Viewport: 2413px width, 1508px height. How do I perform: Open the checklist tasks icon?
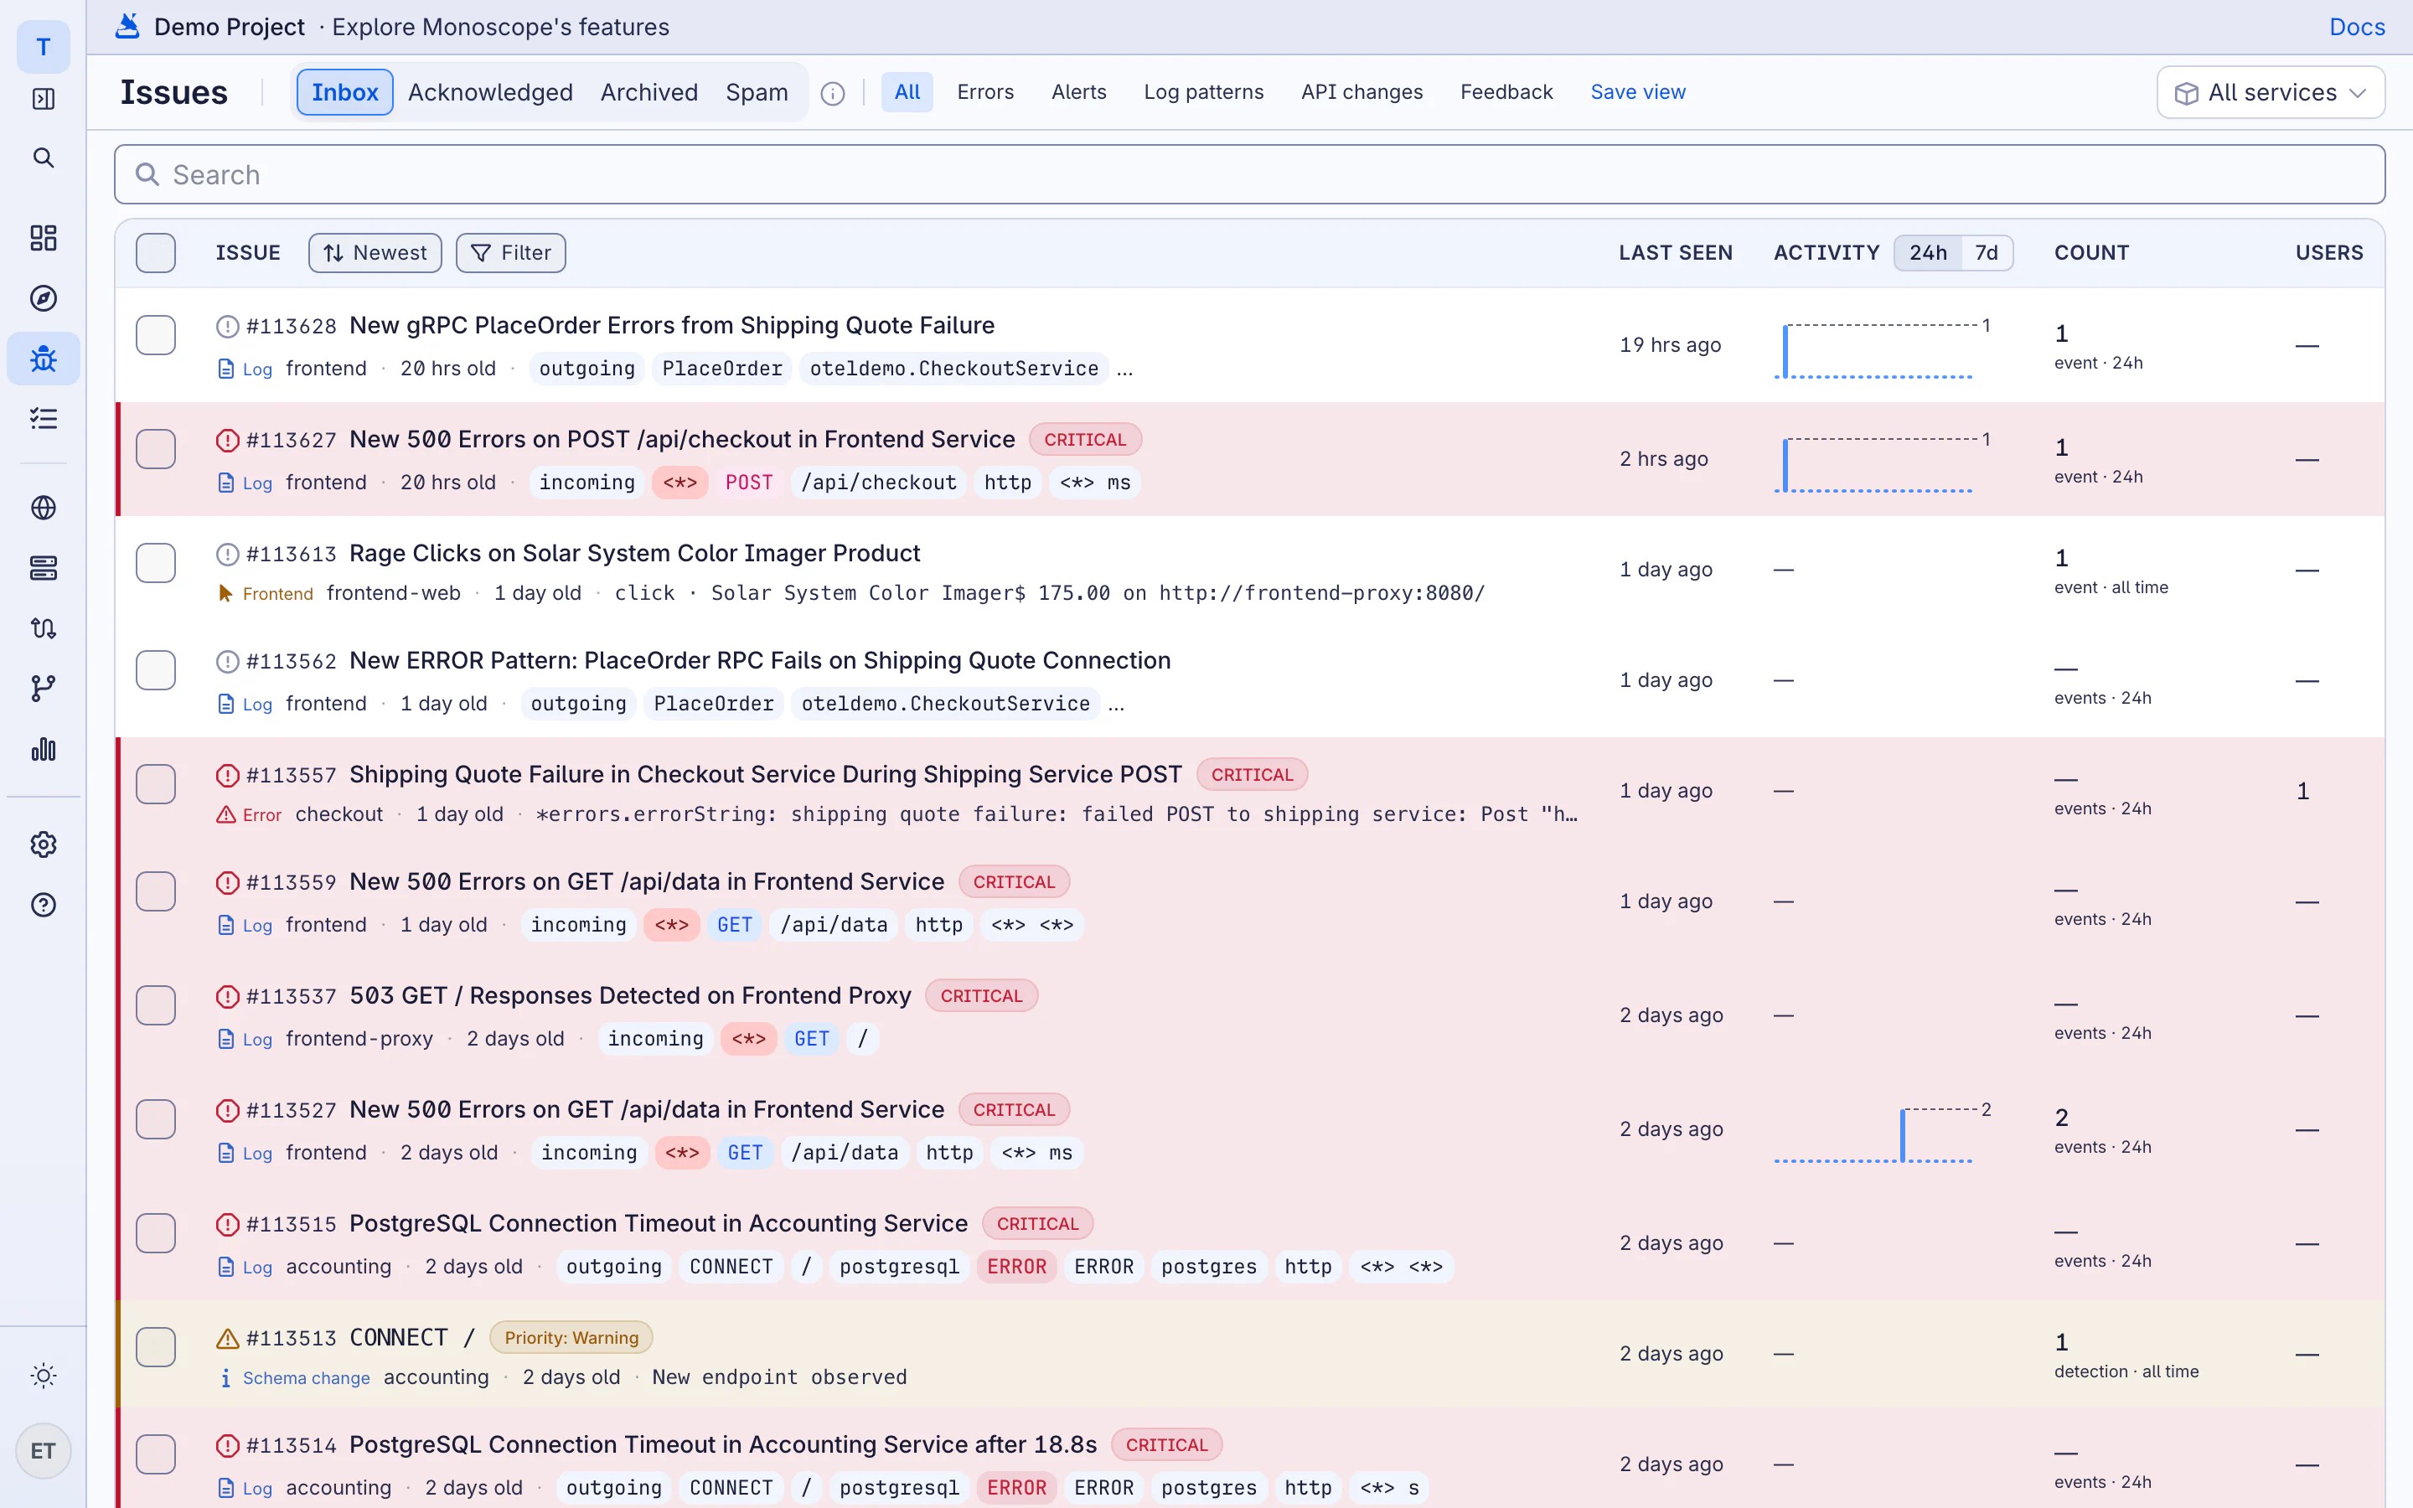click(43, 419)
